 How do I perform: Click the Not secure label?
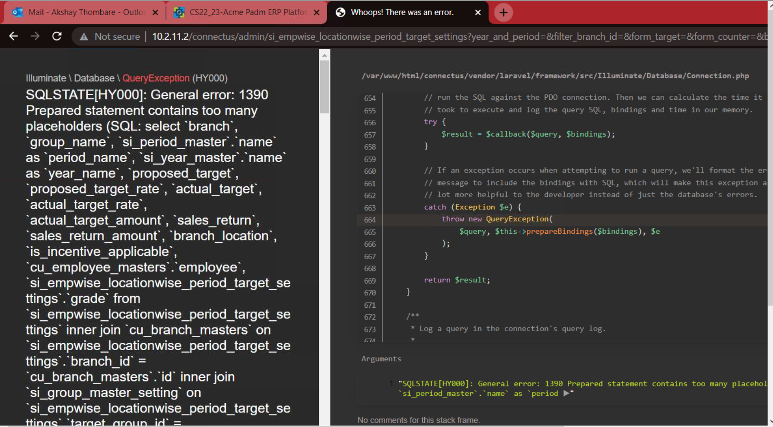(117, 37)
